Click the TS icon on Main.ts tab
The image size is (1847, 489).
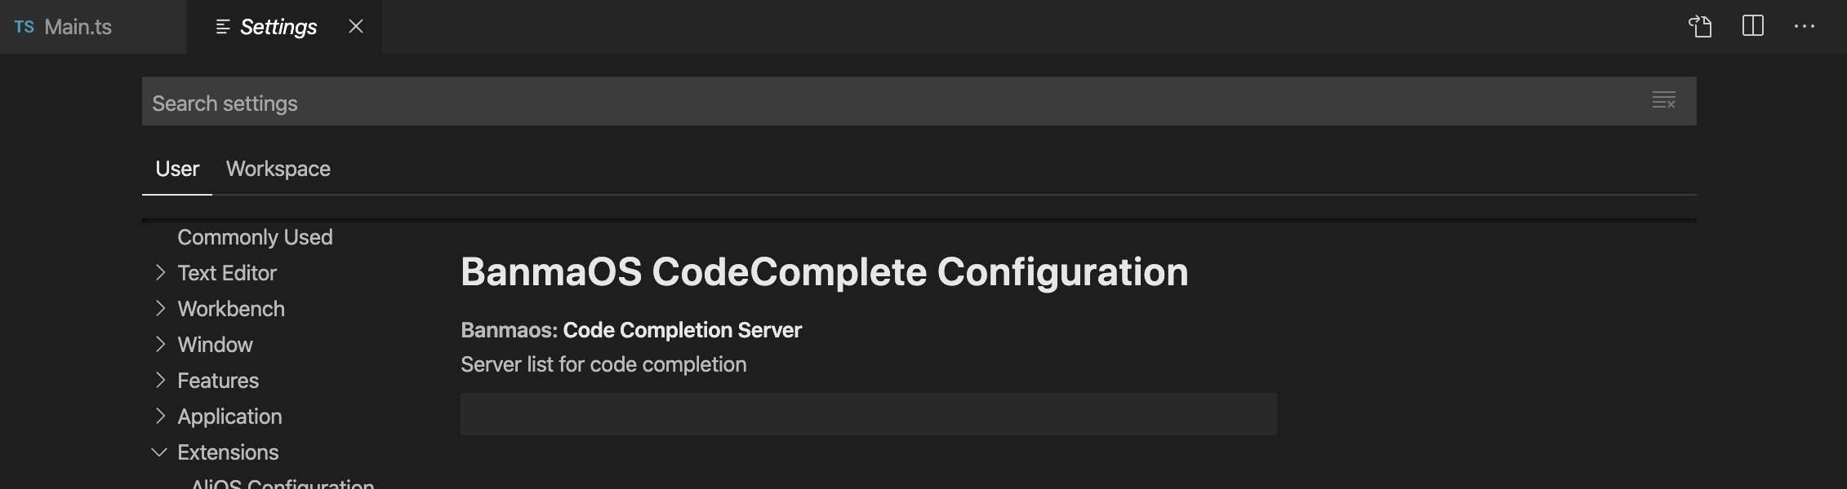pos(24,27)
